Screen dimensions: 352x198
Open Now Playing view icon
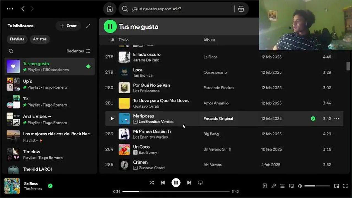click(x=265, y=186)
